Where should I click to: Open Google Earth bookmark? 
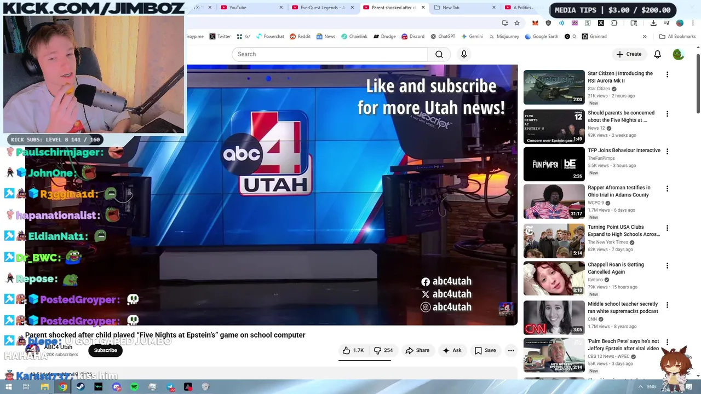pos(541,37)
